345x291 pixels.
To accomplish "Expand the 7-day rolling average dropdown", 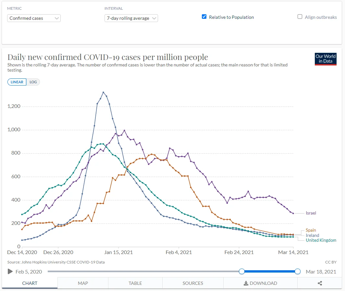I will pos(131,18).
